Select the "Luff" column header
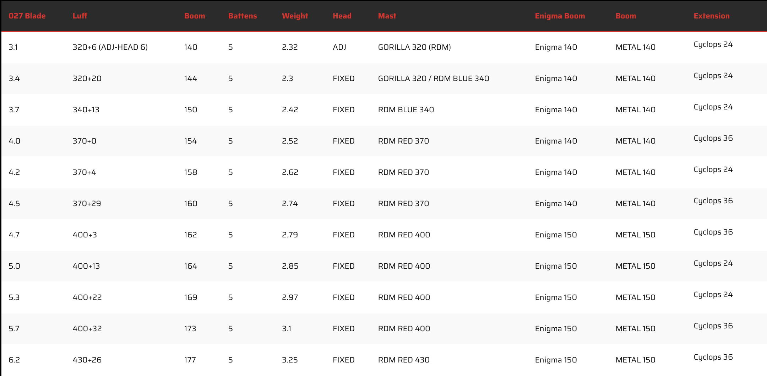Screen dimensions: 767x376 coord(80,16)
